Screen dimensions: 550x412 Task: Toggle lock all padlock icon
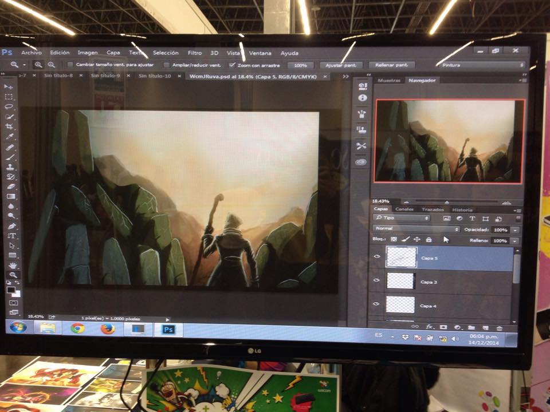tap(429, 240)
